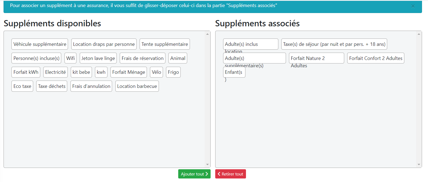Viewport: 428px width, 182px height.
Task: Pick the Tente supplémentaire tag
Action: click(x=165, y=44)
